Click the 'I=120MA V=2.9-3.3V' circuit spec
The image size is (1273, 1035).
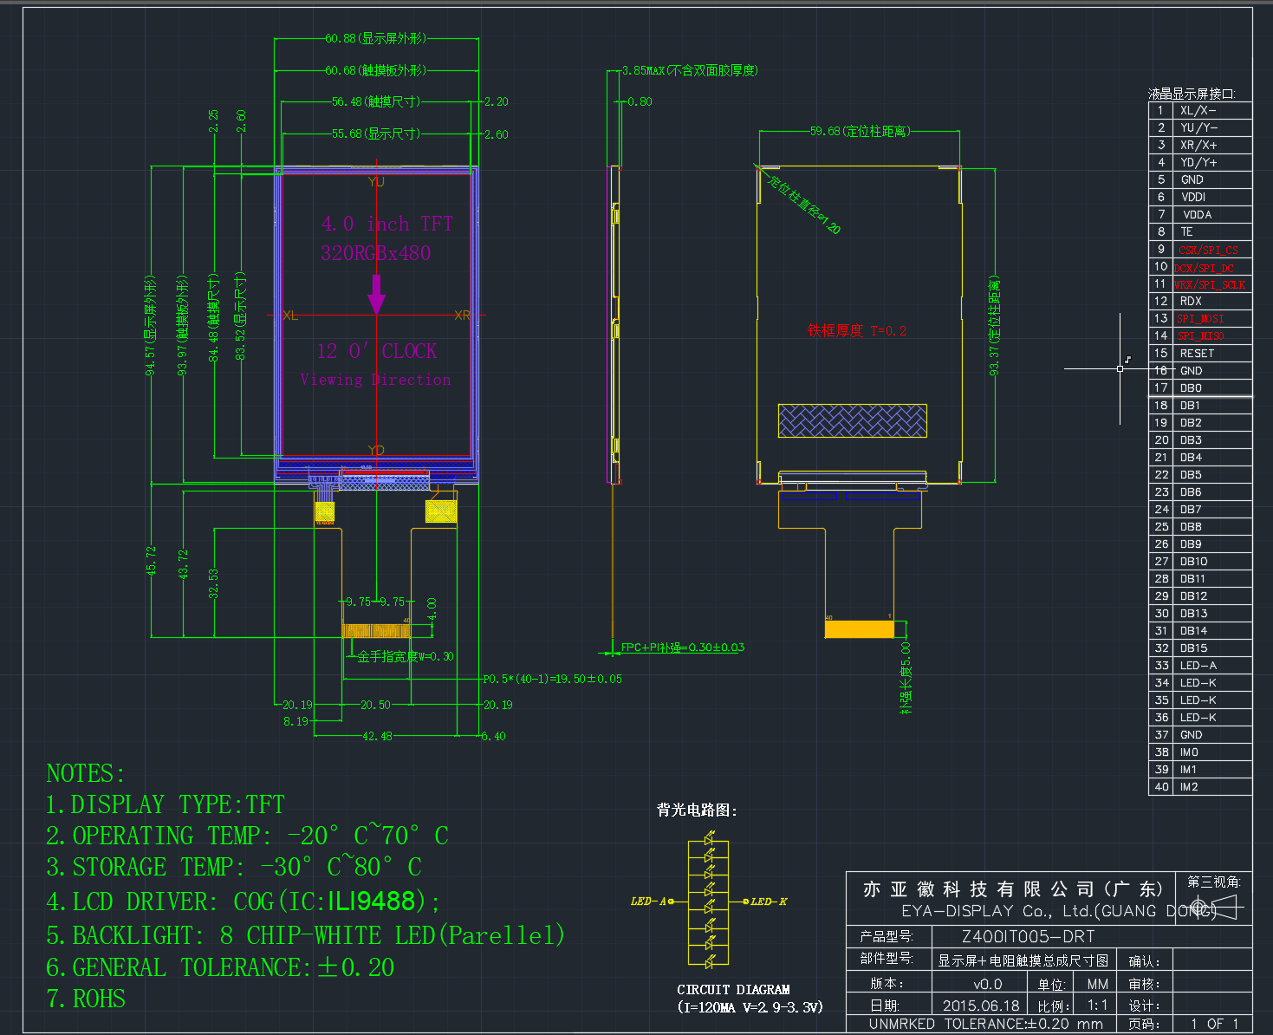click(750, 1007)
